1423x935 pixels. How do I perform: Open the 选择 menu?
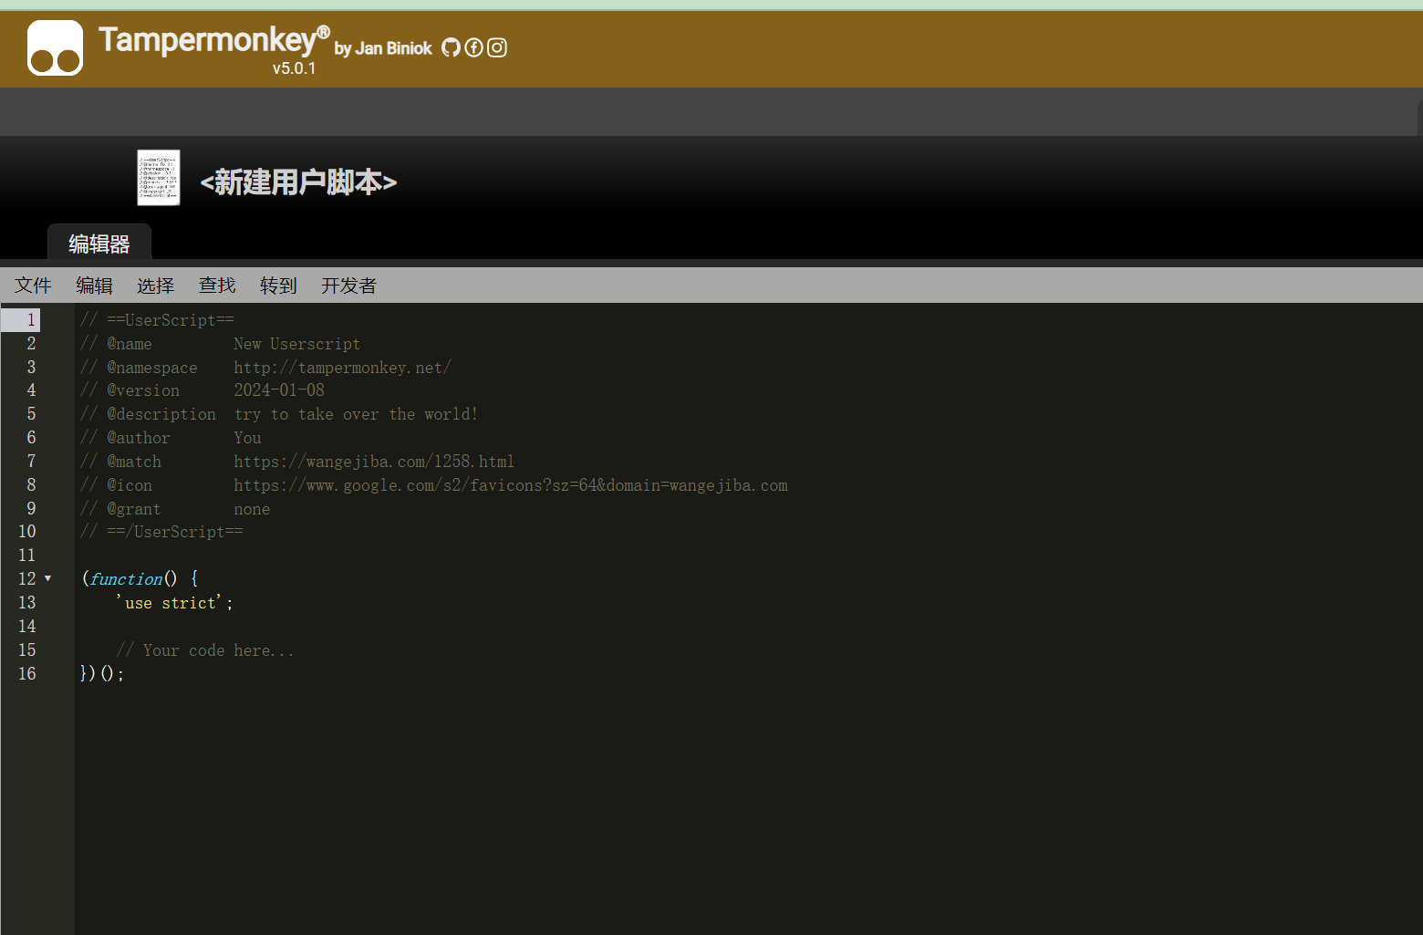click(x=155, y=285)
